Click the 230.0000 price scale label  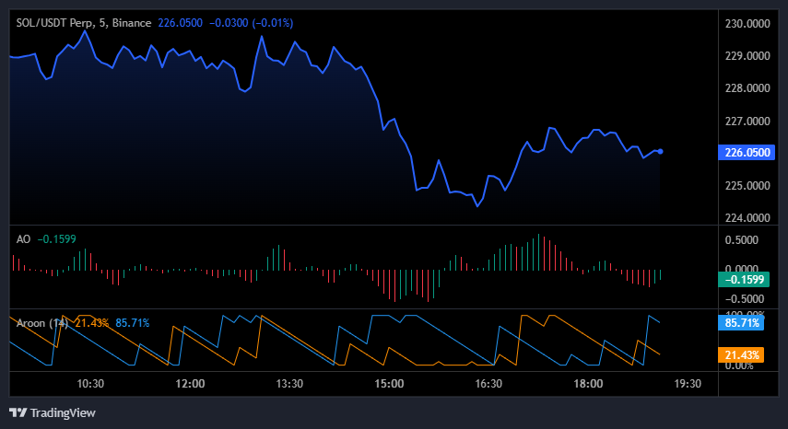(x=747, y=24)
